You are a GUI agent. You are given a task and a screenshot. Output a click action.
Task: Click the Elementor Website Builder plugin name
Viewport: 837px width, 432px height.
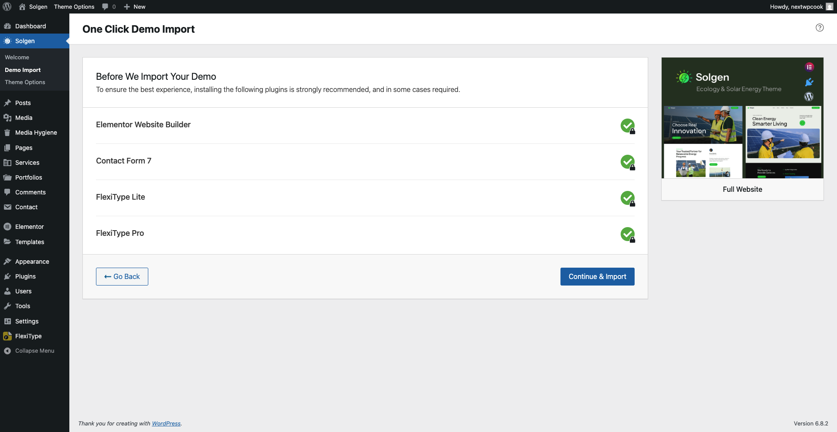pos(143,125)
